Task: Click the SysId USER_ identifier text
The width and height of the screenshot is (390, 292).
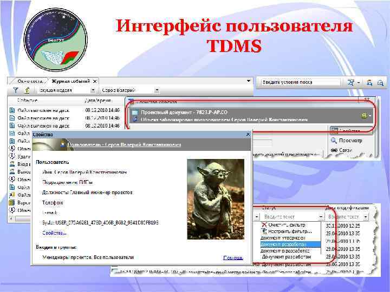Action: [x=101, y=223]
